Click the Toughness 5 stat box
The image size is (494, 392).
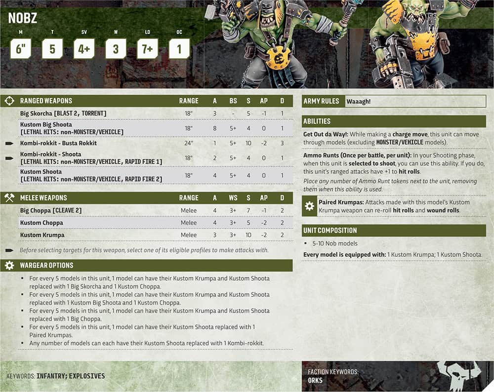tap(52, 48)
